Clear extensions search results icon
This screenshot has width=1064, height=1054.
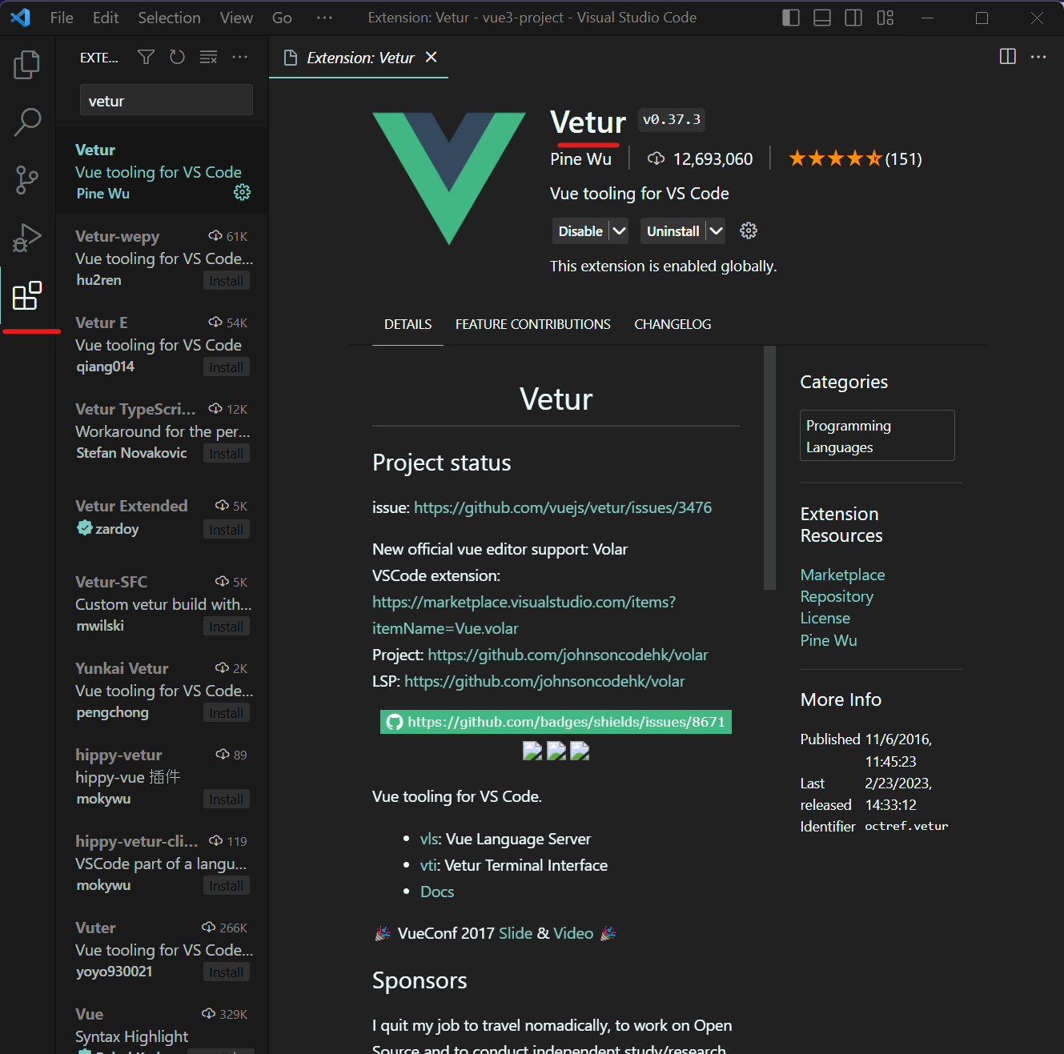click(208, 57)
